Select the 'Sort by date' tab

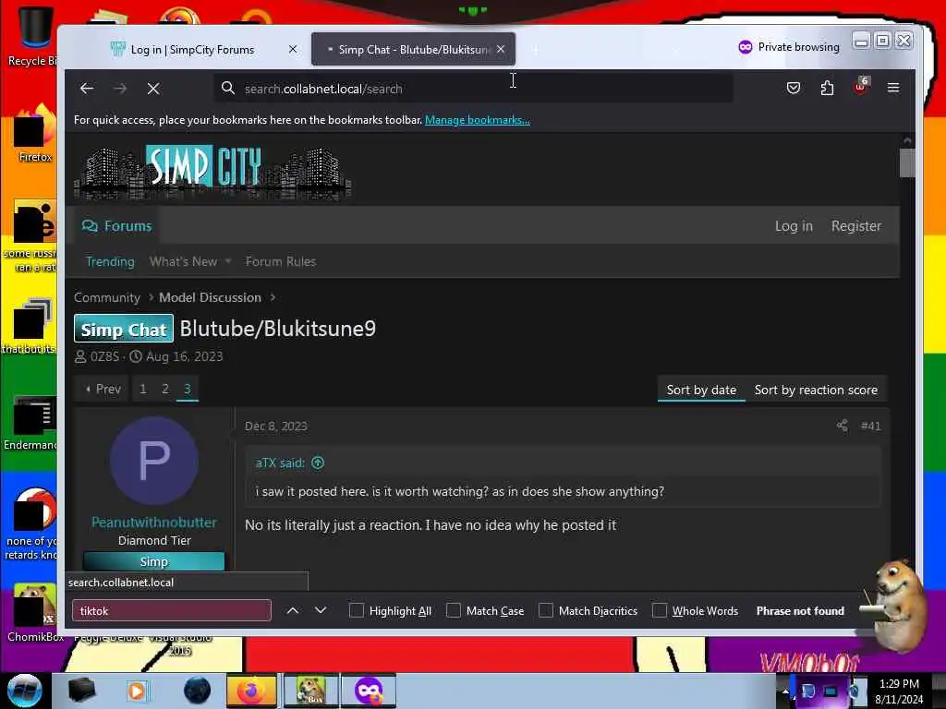701,391
